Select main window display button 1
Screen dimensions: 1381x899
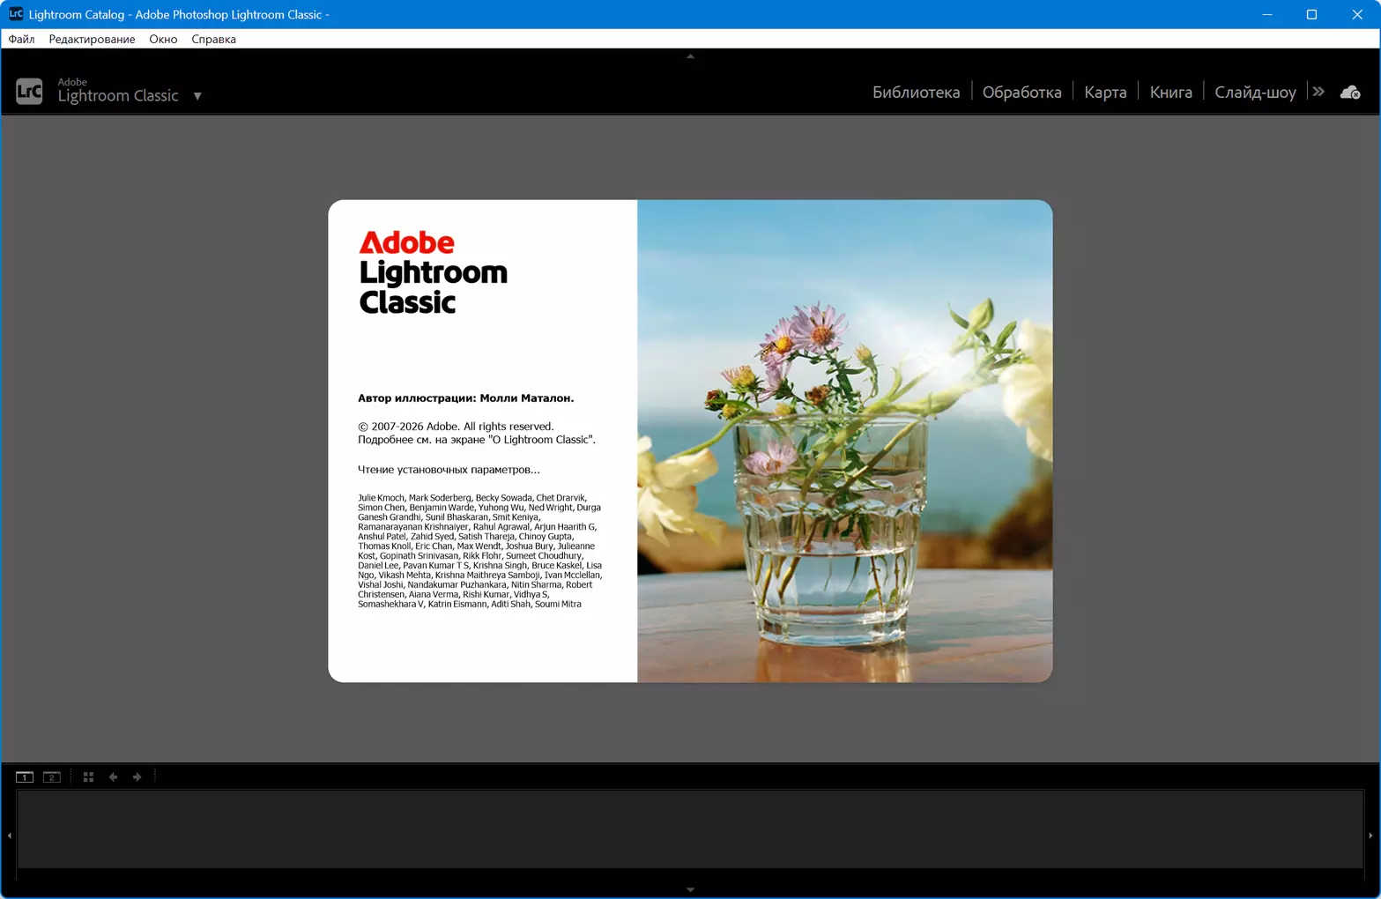[x=25, y=776]
